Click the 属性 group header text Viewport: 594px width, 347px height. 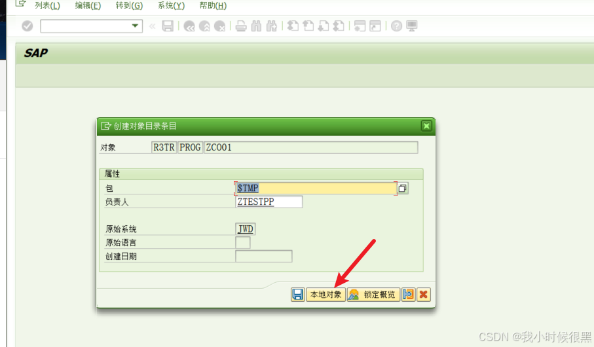pos(112,174)
